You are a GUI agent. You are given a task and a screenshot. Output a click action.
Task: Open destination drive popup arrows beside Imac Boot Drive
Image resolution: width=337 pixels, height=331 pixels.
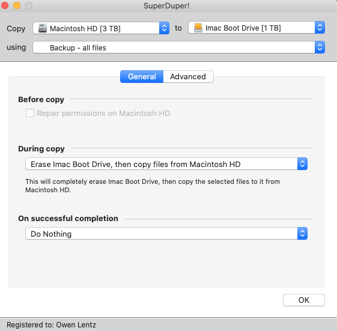[x=320, y=28]
